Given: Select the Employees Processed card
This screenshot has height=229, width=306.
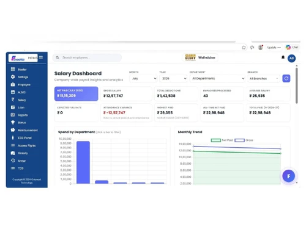Looking at the screenshot, I should [x=222, y=93].
